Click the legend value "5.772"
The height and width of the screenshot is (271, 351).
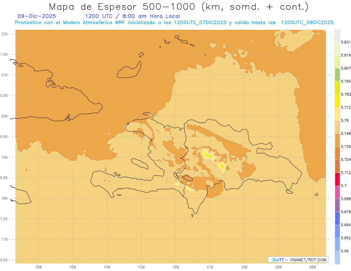[346, 107]
